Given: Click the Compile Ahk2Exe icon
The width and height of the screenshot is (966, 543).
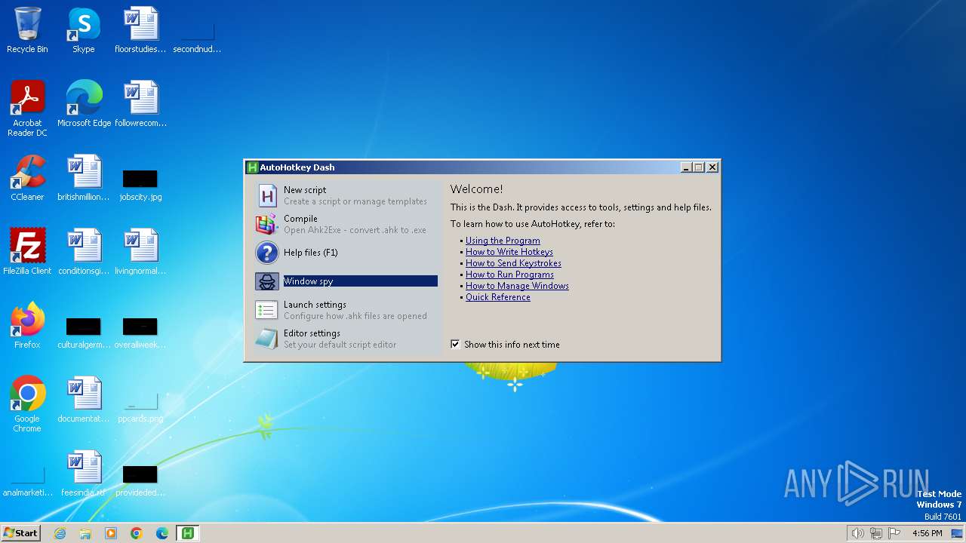Looking at the screenshot, I should (266, 224).
